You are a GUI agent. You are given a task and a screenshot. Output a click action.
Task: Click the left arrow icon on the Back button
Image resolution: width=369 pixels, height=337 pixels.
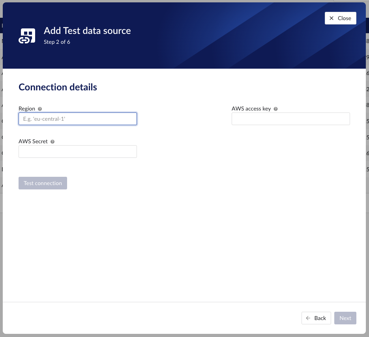click(x=308, y=318)
